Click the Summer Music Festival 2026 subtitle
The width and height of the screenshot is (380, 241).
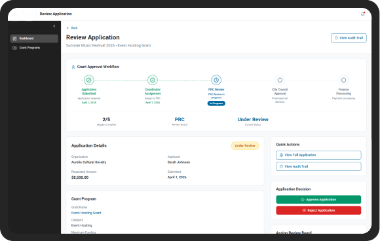pos(108,46)
